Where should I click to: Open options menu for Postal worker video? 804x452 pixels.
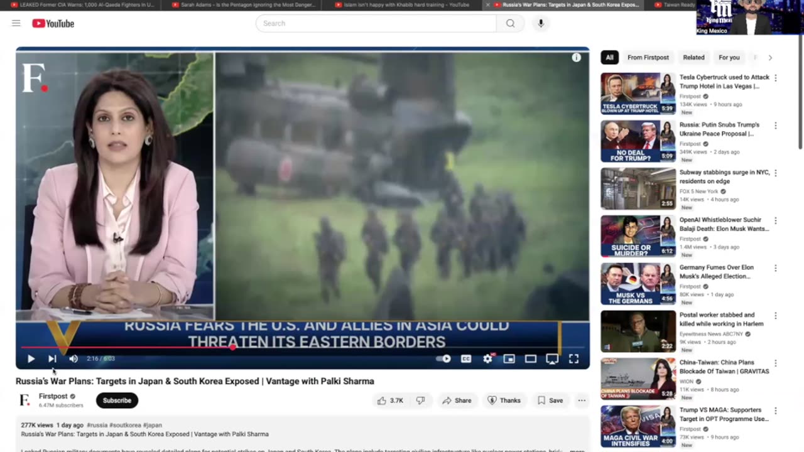click(x=775, y=316)
